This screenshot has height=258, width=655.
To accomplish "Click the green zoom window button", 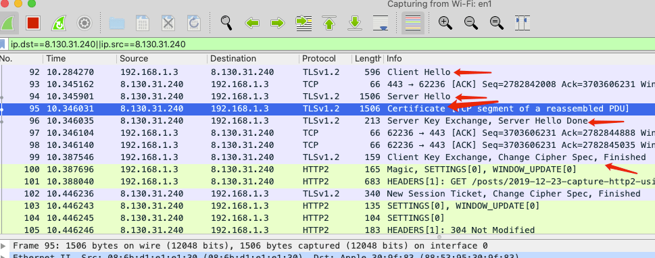I will (31, 4).
